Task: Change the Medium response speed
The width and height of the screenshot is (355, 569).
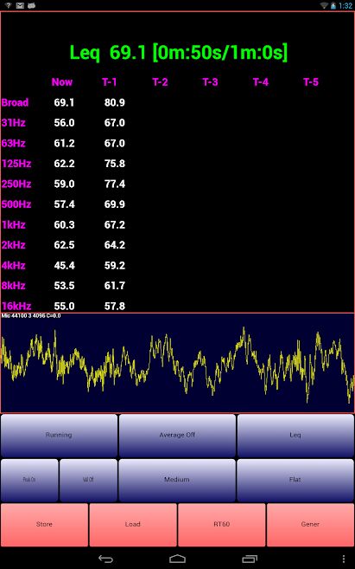Action: pos(177,480)
